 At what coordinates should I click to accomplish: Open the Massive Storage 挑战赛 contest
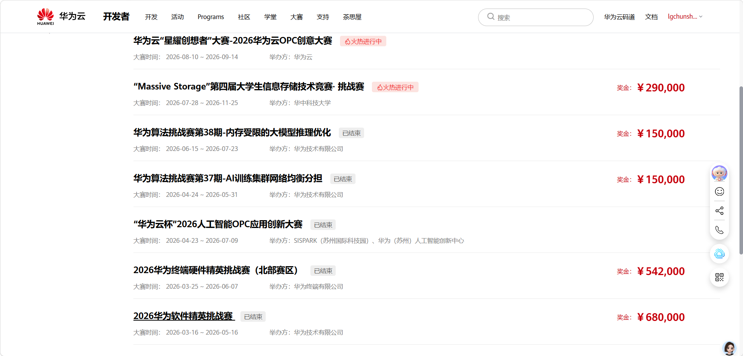pyautogui.click(x=249, y=86)
